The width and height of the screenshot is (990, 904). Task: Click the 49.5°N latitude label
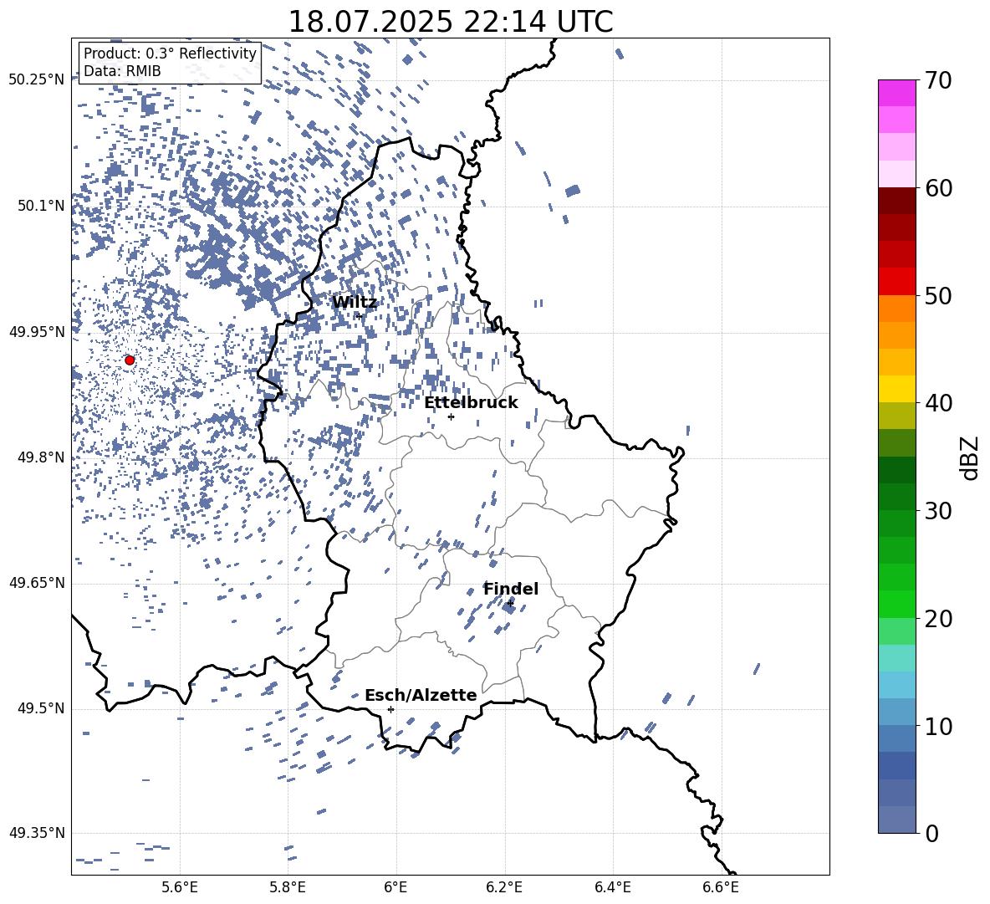(41, 708)
